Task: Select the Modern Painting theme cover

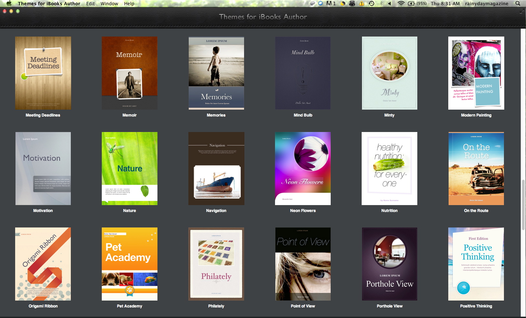Action: click(x=476, y=73)
